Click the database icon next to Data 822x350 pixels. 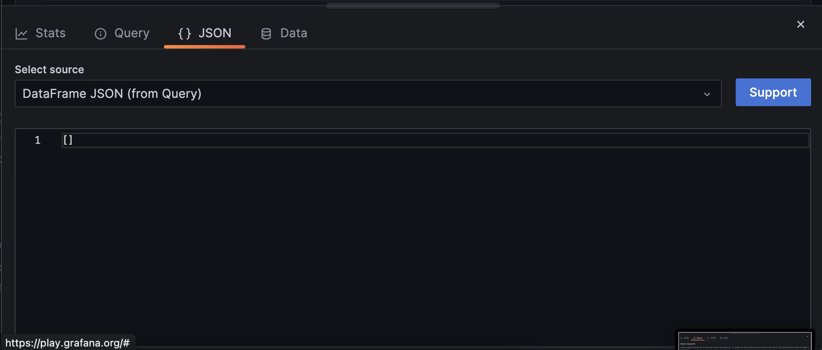coord(266,33)
